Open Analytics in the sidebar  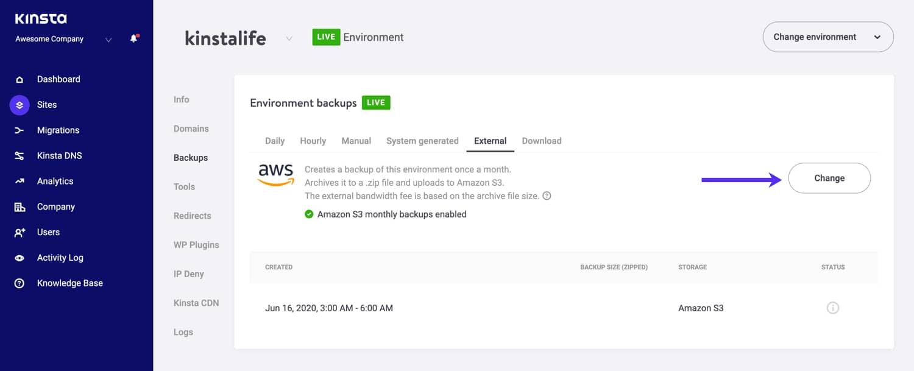(x=55, y=182)
